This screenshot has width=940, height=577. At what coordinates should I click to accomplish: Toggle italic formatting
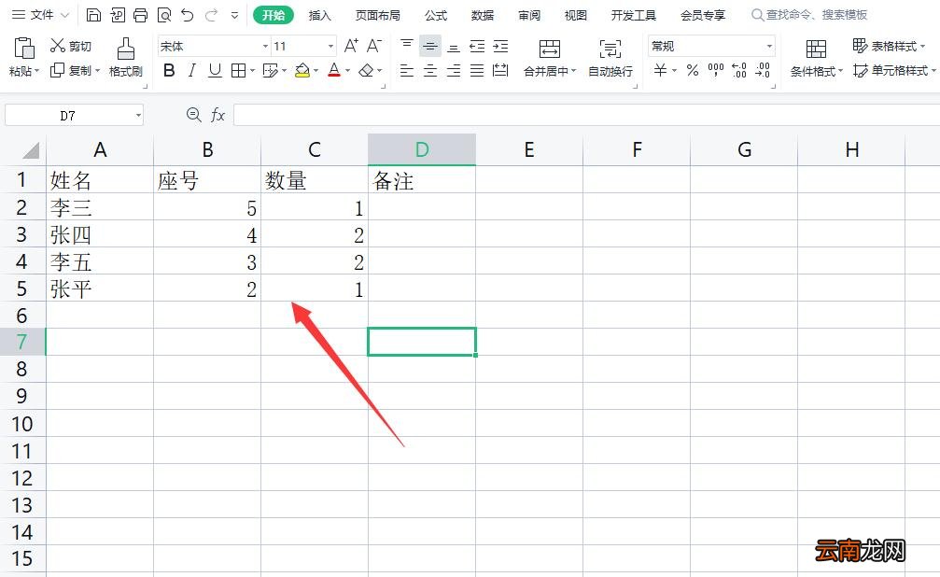pos(192,71)
